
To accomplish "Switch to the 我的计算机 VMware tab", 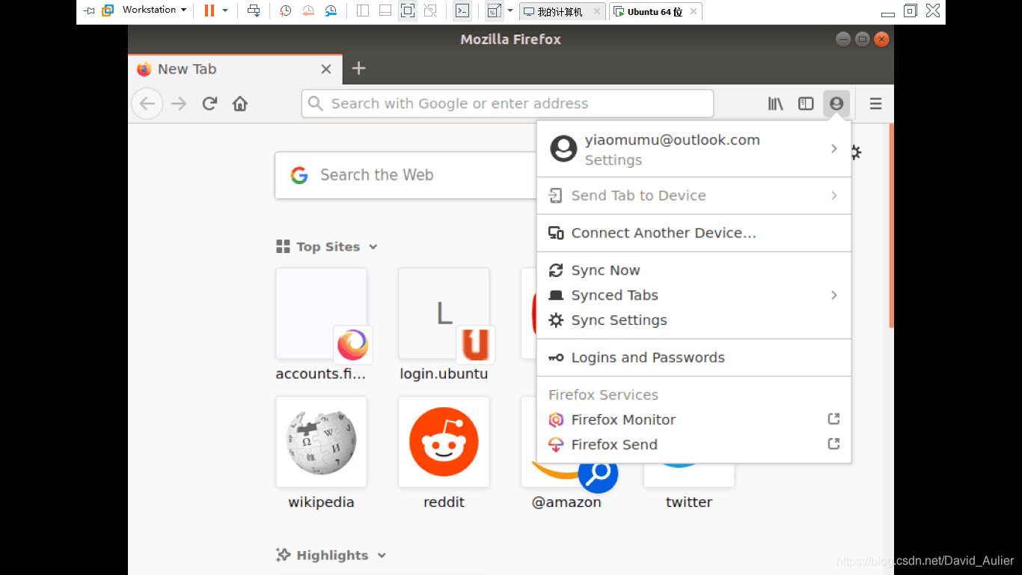I will pyautogui.click(x=563, y=11).
